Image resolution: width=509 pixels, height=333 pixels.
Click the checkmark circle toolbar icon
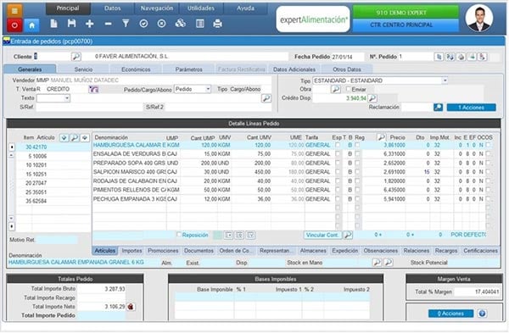(x=144, y=24)
